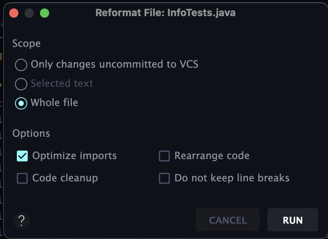Close the Reformat File dialog with red button
The height and width of the screenshot is (239, 328).
click(x=14, y=13)
